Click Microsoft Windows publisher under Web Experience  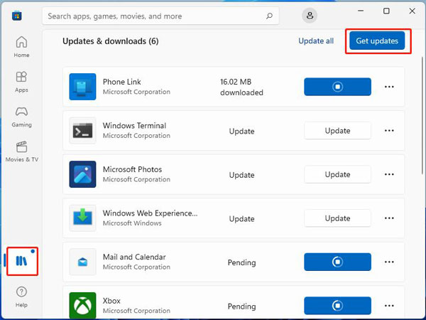pyautogui.click(x=132, y=223)
